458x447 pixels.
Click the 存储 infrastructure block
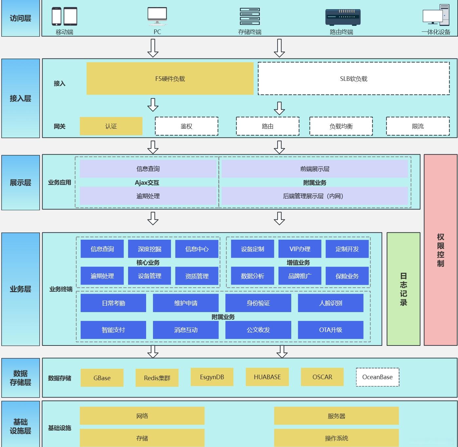point(142,438)
